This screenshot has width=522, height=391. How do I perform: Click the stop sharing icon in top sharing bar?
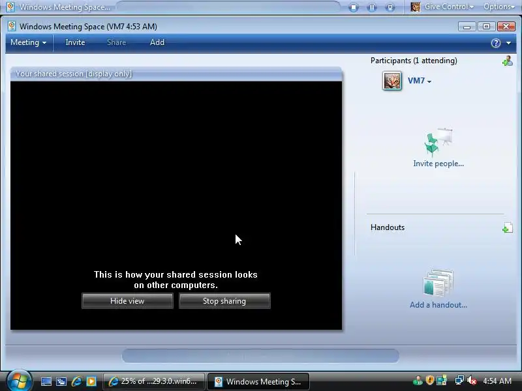(354, 7)
